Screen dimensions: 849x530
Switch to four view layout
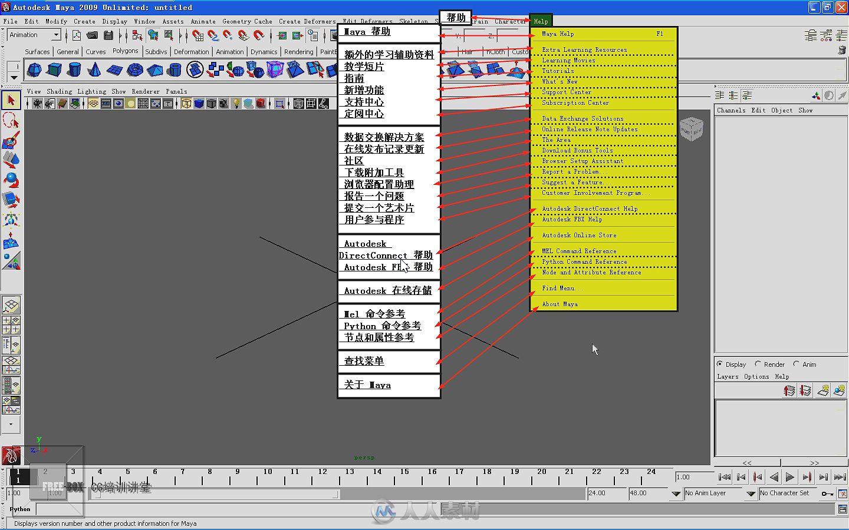pyautogui.click(x=11, y=324)
